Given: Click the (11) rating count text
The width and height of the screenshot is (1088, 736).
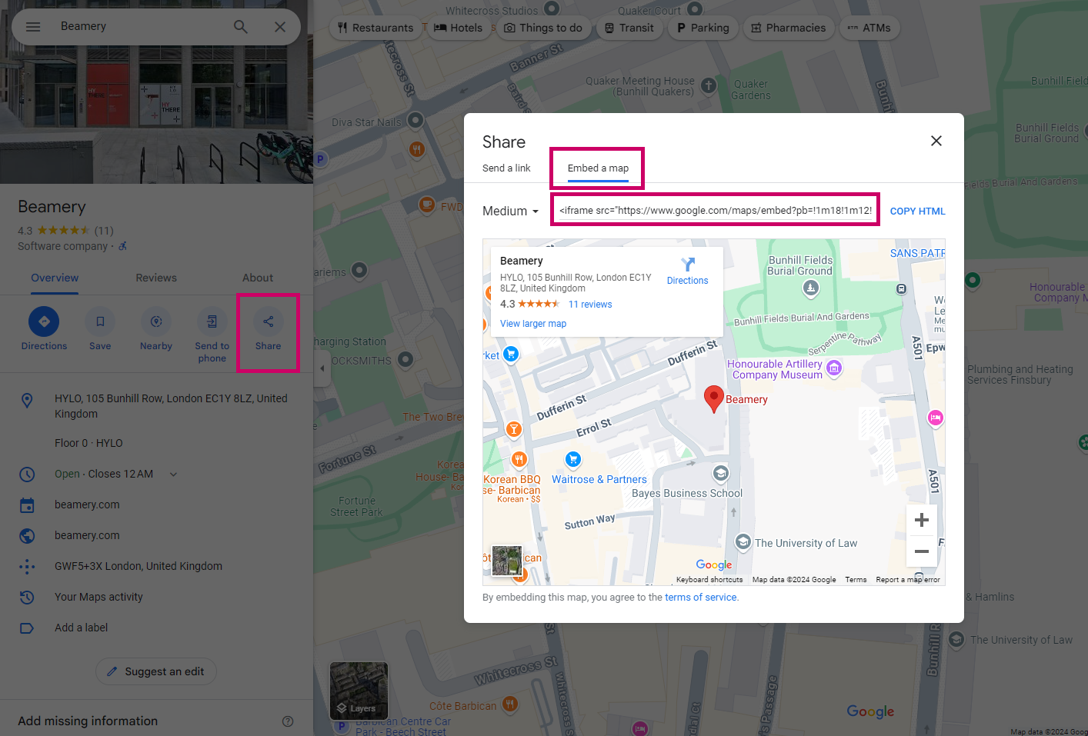Looking at the screenshot, I should click(x=104, y=231).
